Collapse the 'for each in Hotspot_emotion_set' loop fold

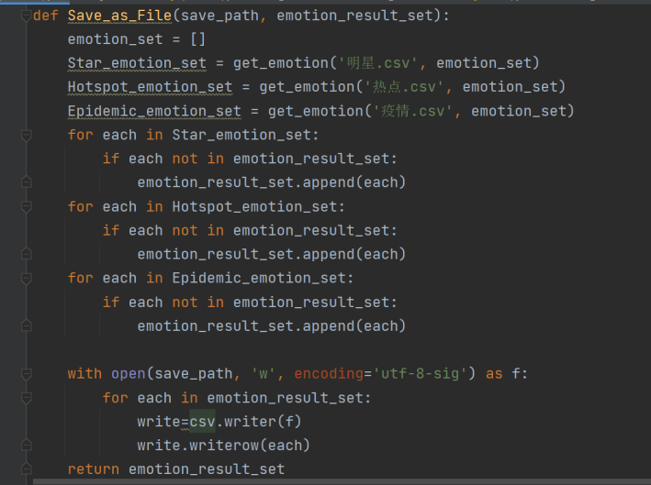(26, 206)
